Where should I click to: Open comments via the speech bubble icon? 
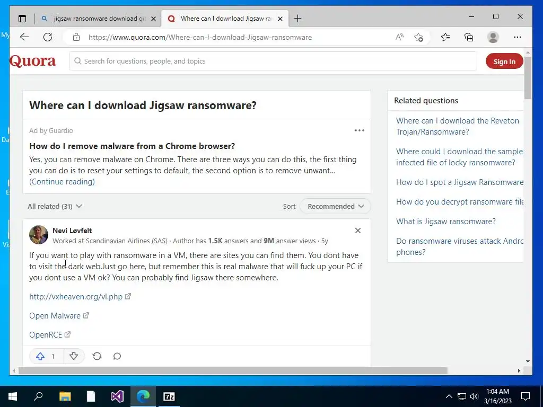[117, 356]
